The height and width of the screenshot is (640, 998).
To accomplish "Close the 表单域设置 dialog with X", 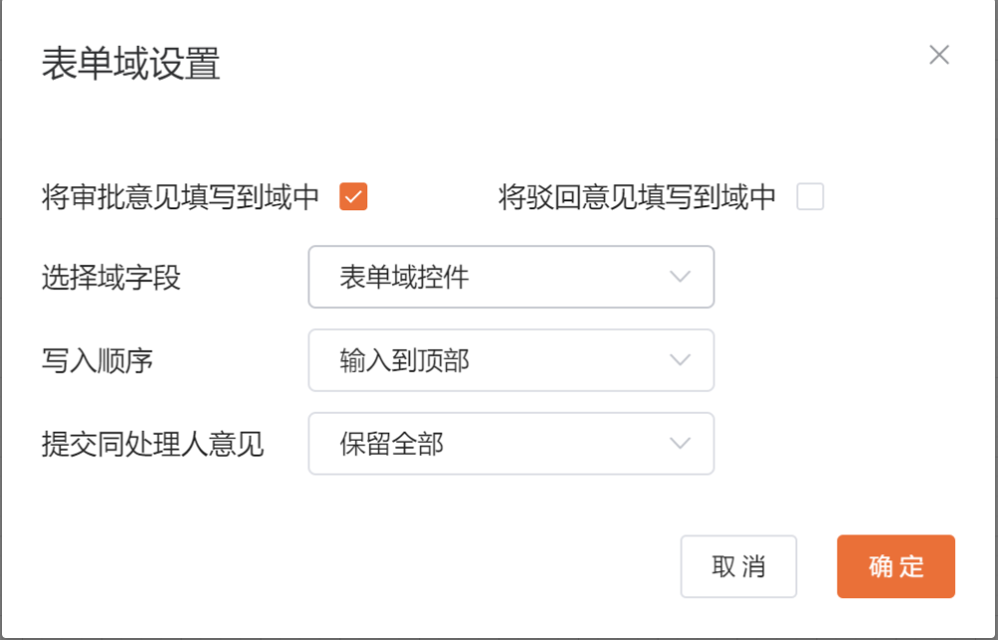I will click(x=938, y=55).
